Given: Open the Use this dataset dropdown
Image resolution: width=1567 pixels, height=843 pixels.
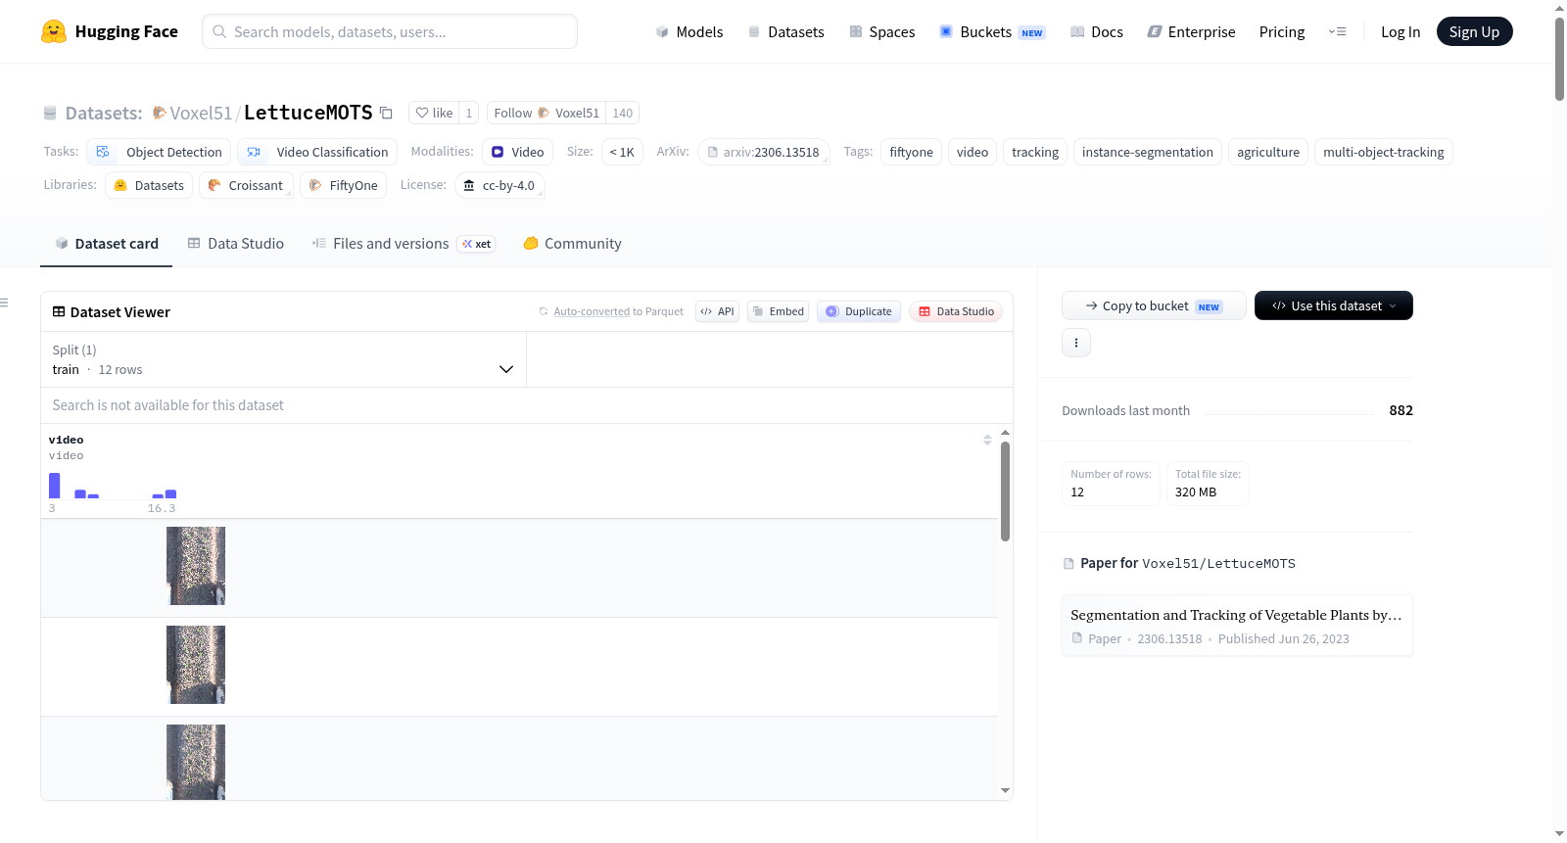Looking at the screenshot, I should (x=1334, y=305).
